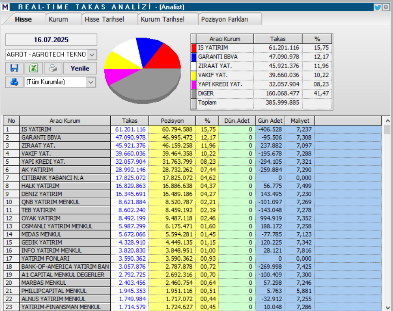
Task: Click the red IS YATIRIM legend swatch
Action: tap(193, 48)
